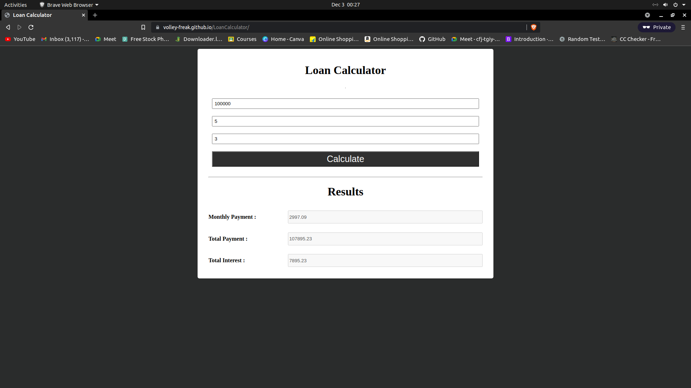Expand the system power menu arrow
This screenshot has width=691, height=388.
click(684, 5)
